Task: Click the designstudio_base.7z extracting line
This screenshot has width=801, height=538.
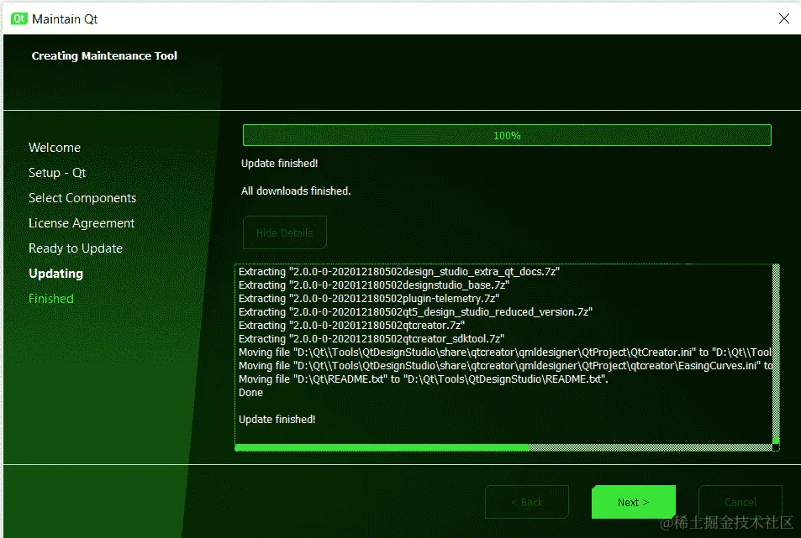Action: click(374, 285)
